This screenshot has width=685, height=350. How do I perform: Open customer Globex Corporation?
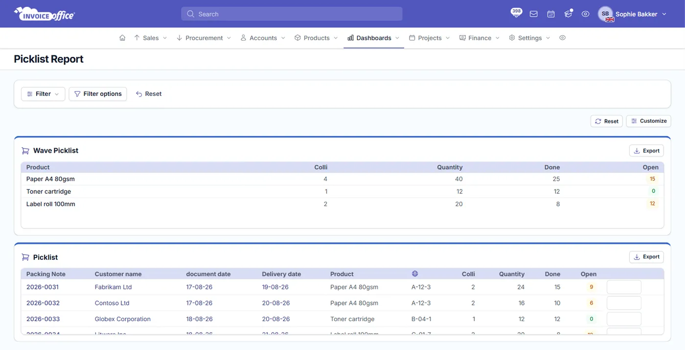(123, 319)
